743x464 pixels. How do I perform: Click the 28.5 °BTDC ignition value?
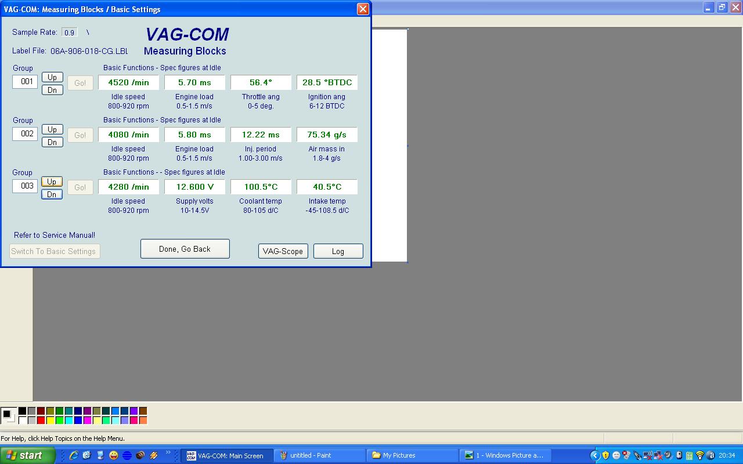point(327,82)
